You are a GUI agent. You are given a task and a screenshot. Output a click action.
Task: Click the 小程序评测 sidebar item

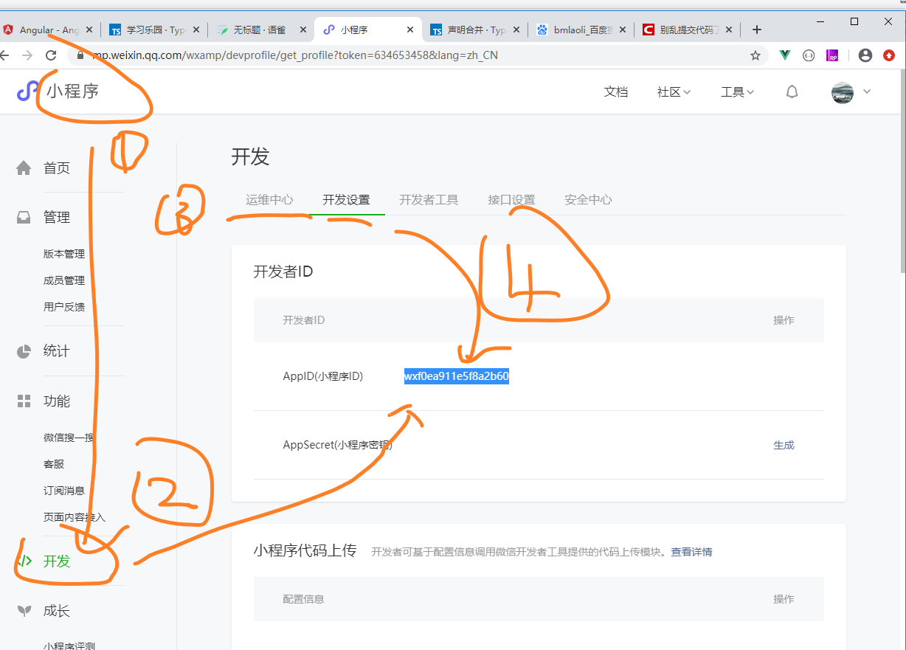69,645
